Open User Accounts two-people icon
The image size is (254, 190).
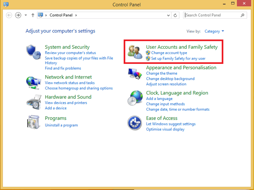135,52
